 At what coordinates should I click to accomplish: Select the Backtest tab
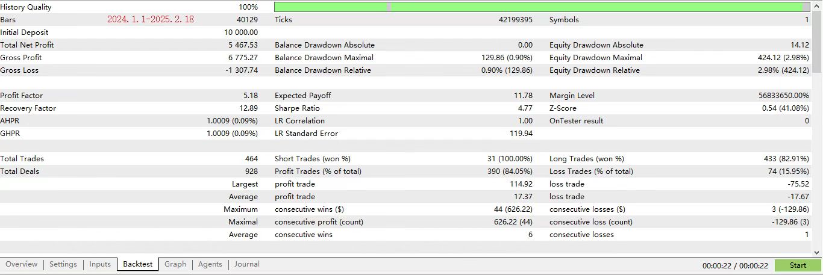[137, 264]
